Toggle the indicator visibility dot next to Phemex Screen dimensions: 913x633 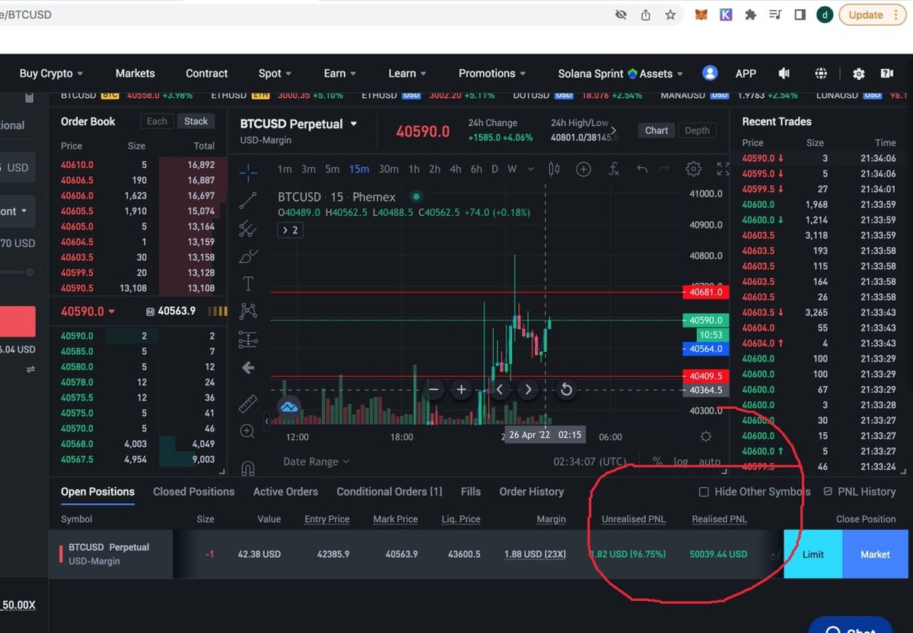[416, 197]
